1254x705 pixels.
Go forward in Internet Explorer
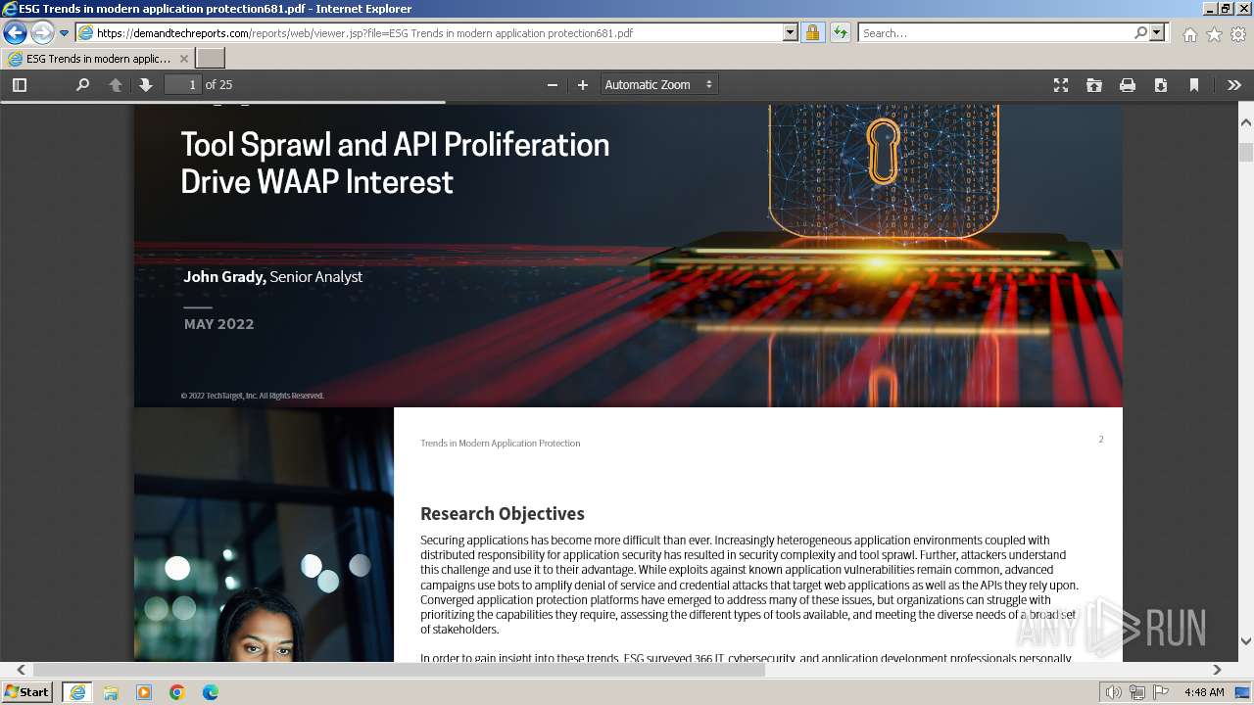pyautogui.click(x=42, y=32)
